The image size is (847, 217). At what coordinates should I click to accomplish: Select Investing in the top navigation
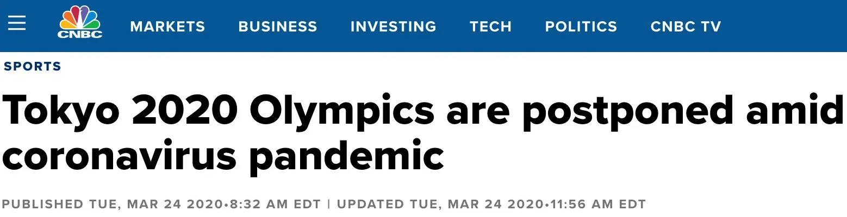393,27
